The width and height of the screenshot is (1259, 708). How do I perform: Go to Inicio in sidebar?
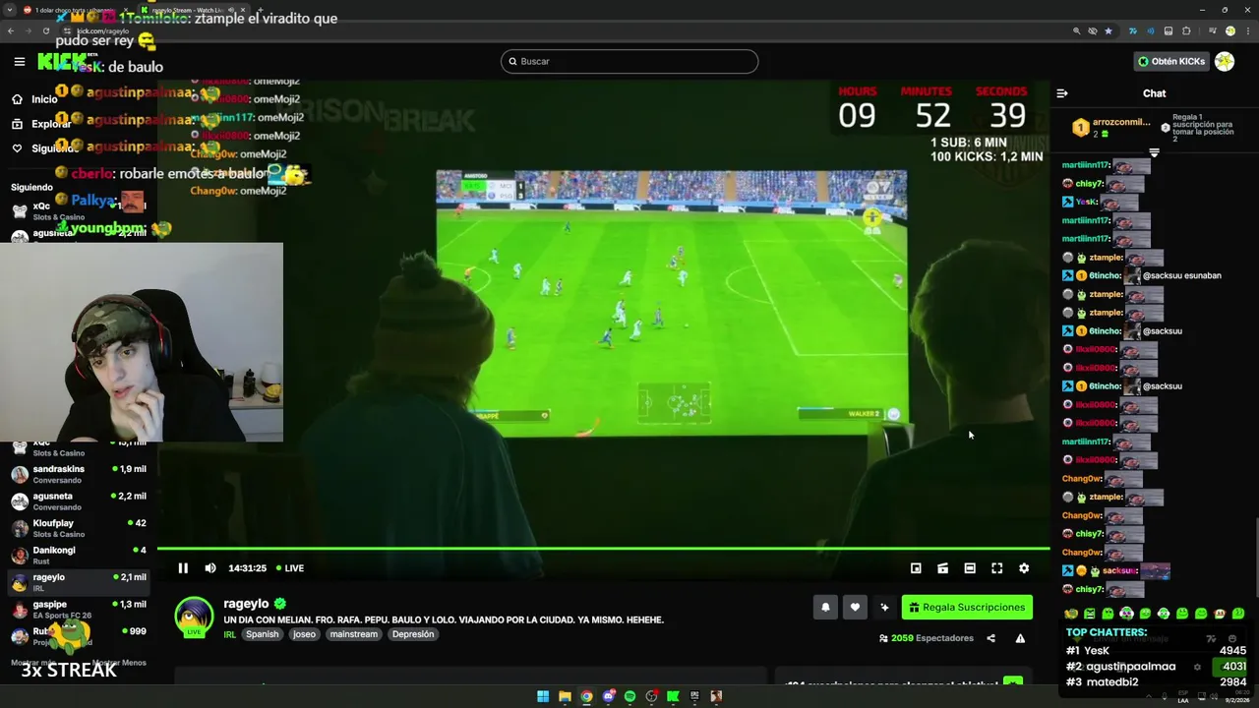(34, 99)
